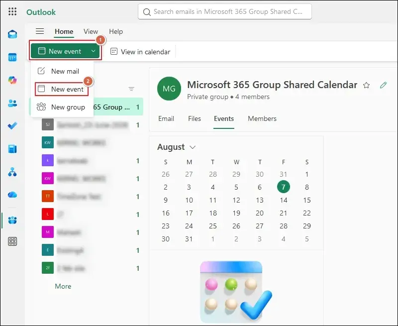The image size is (398, 326).
Task: Favorite the group with the star icon
Action: pyautogui.click(x=366, y=85)
